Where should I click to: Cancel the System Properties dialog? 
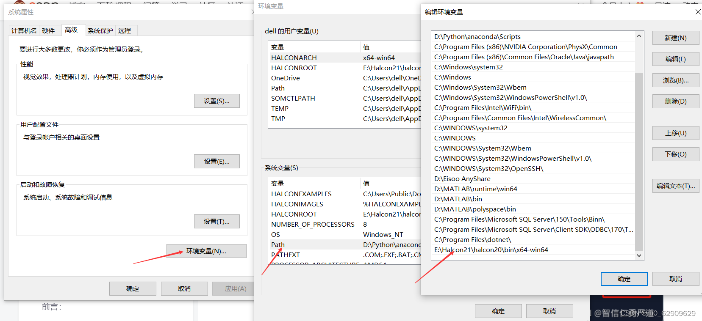click(184, 288)
